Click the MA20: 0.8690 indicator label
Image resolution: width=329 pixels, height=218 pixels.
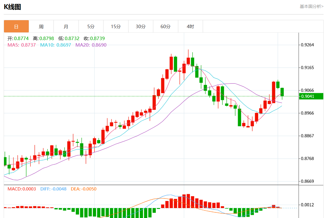point(91,45)
